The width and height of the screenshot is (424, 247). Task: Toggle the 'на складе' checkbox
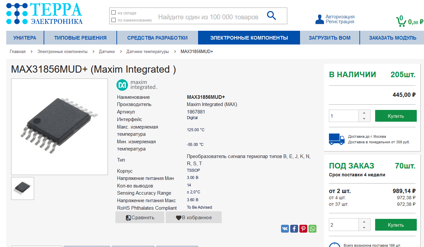click(x=113, y=13)
